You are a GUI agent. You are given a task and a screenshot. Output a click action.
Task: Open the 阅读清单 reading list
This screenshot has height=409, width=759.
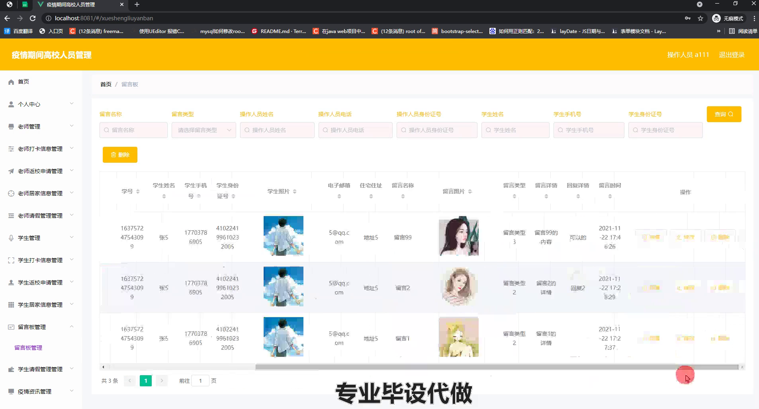coord(743,31)
